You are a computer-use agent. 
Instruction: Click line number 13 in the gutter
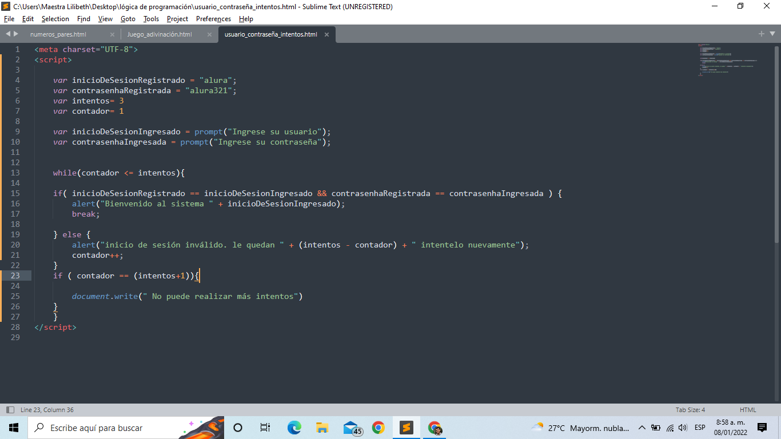point(15,173)
